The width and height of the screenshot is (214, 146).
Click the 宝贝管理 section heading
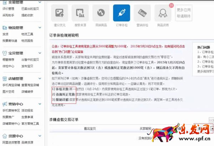point(16,53)
